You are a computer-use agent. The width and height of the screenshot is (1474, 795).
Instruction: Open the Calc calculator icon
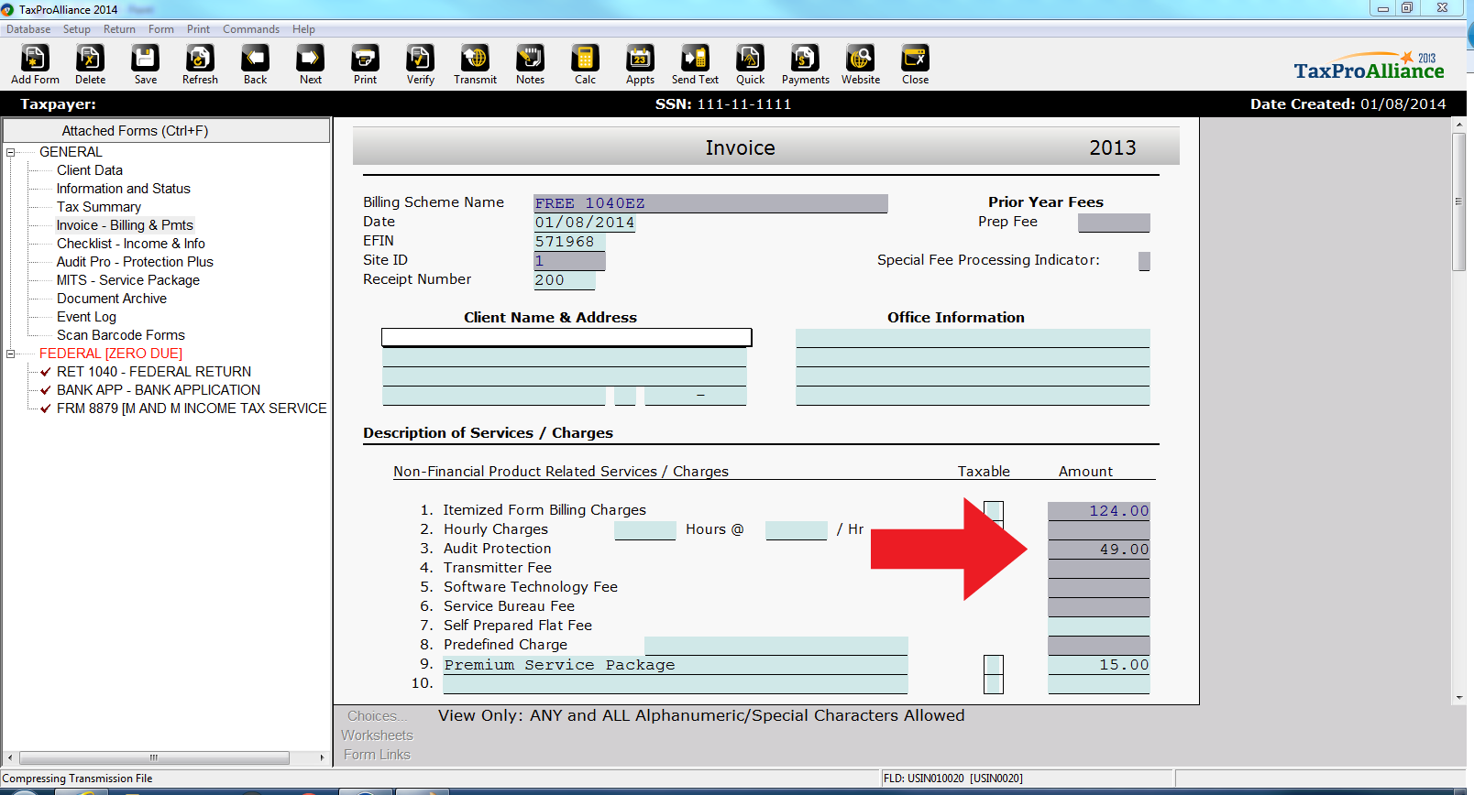tap(585, 64)
